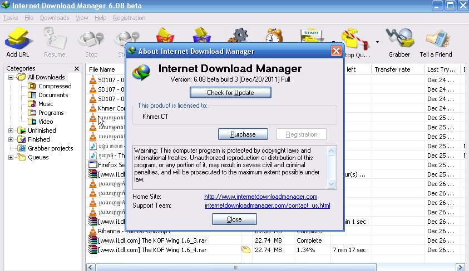Click the Khmer CT licensee name
Screen dimensions: 469x271
pyautogui.click(x=155, y=117)
